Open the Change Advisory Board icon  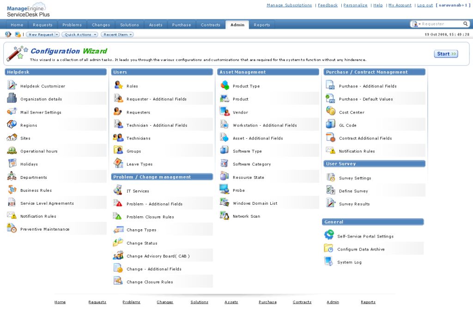tap(118, 255)
